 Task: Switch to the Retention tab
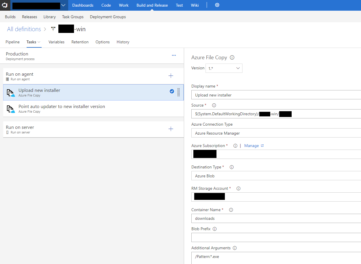coord(80,42)
